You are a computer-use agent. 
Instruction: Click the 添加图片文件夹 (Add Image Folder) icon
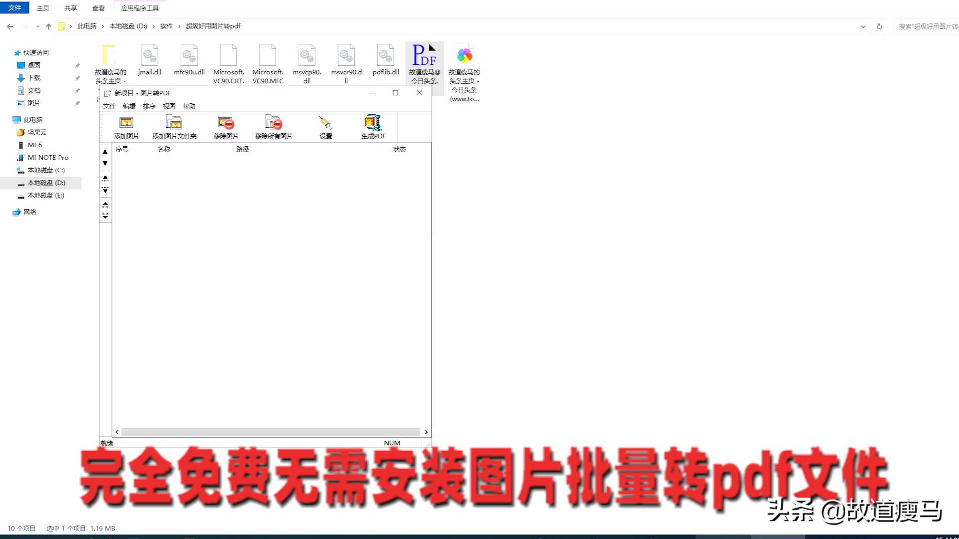coord(174,126)
